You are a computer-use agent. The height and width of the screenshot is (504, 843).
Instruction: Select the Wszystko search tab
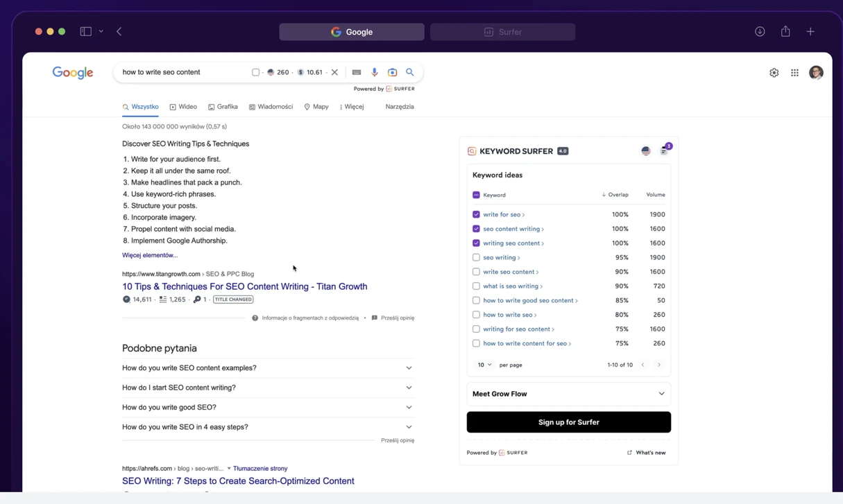[140, 107]
